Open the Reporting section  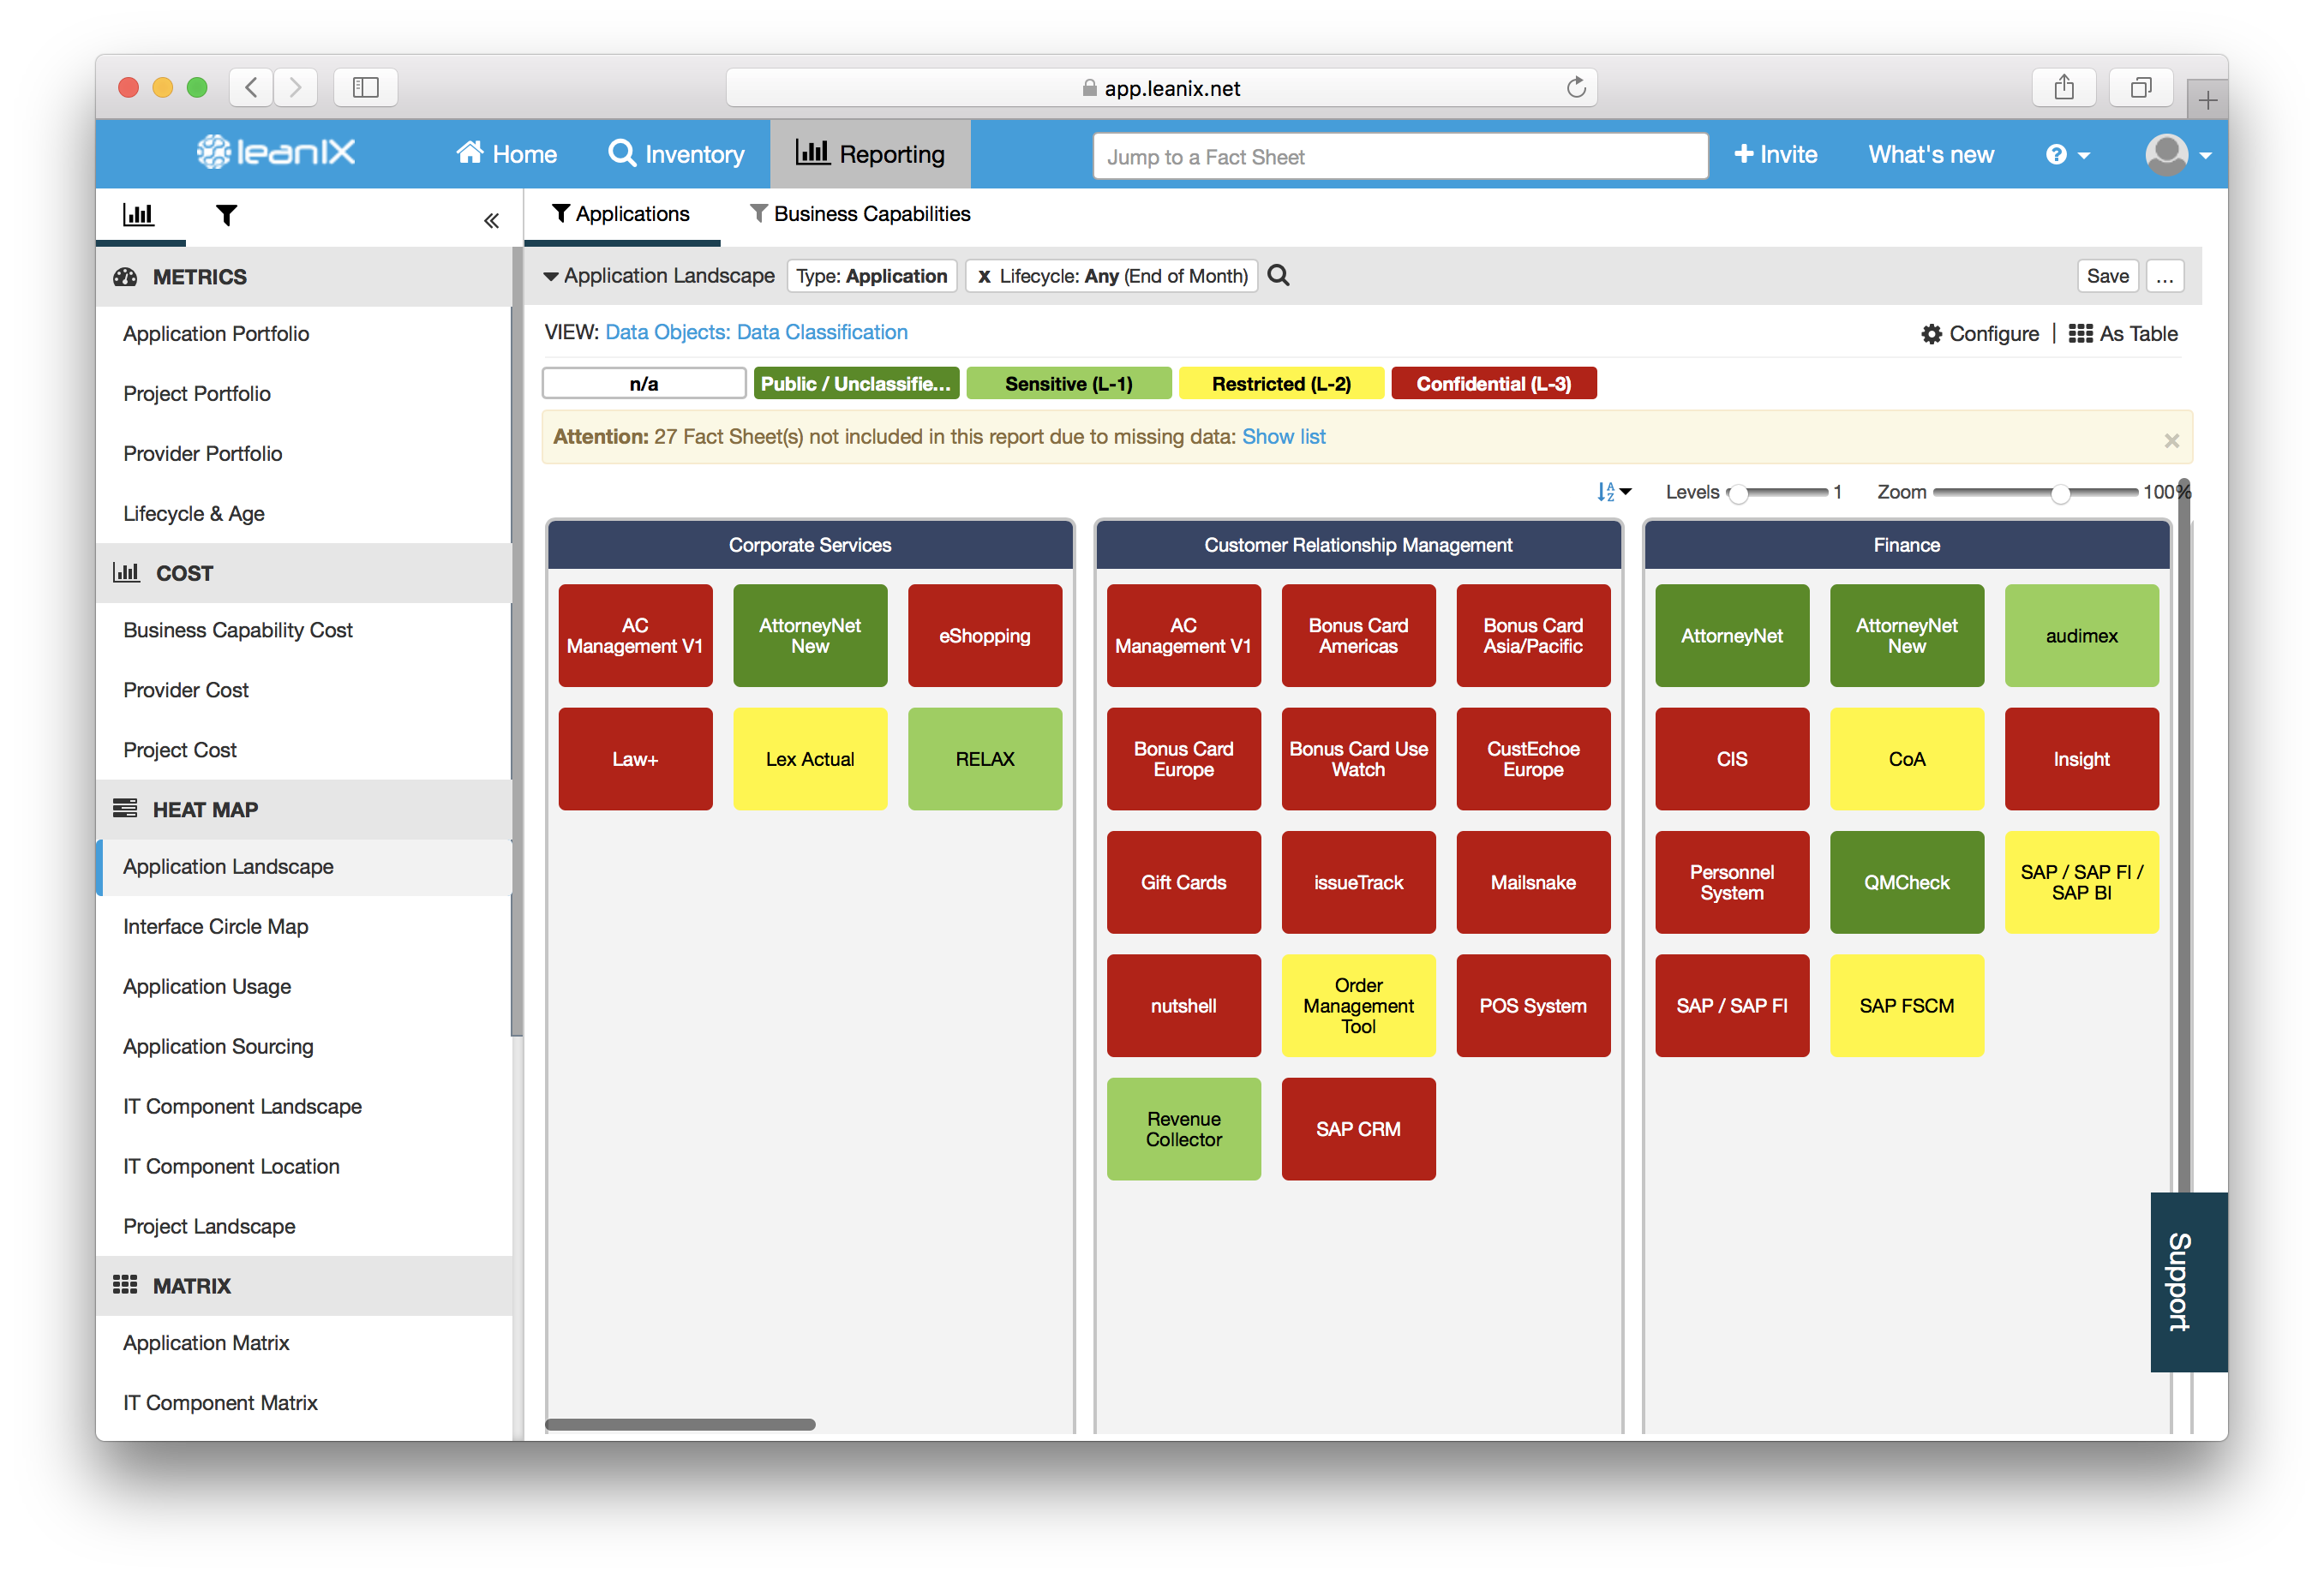pyautogui.click(x=870, y=154)
